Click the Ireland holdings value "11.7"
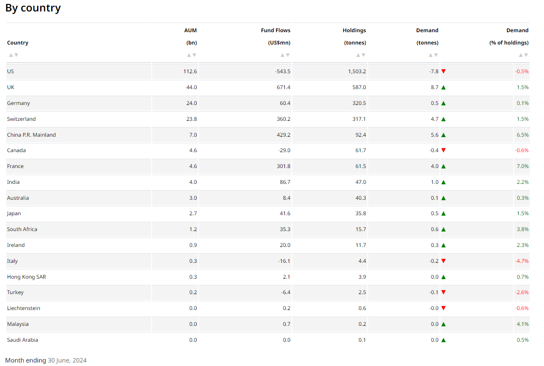This screenshot has height=366, width=544. pyautogui.click(x=361, y=245)
